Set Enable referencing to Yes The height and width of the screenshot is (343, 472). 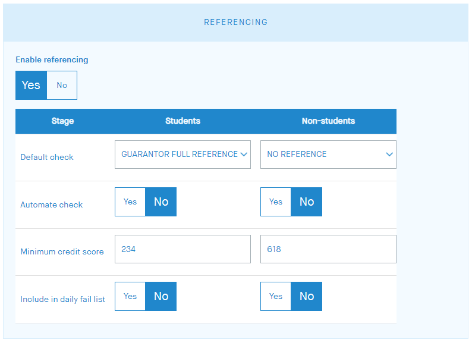[31, 86]
